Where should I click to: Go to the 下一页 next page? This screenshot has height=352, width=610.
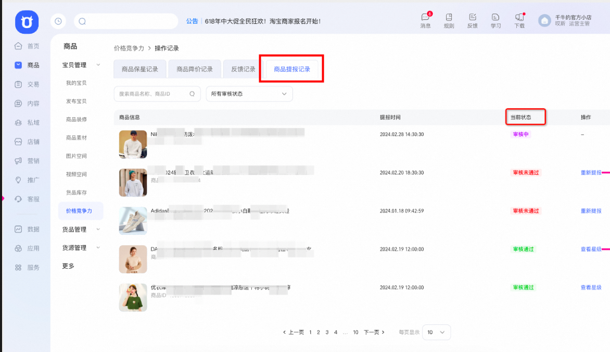coord(374,332)
